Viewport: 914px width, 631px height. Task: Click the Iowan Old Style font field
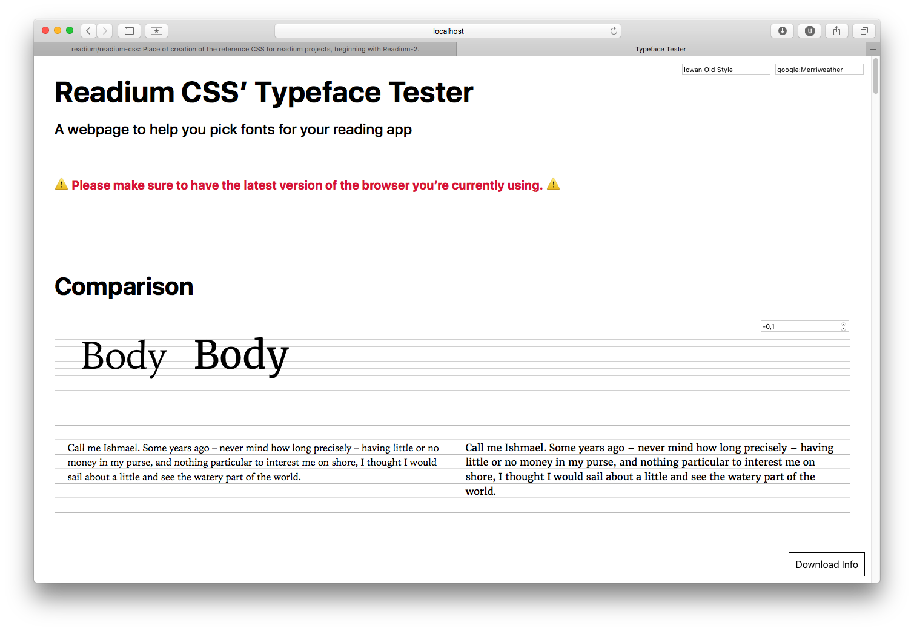[726, 70]
